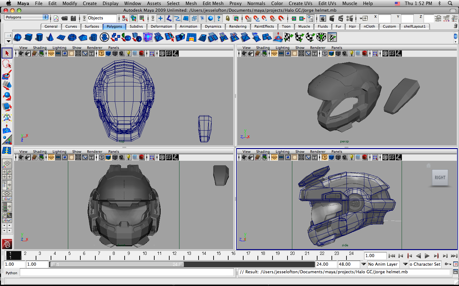Viewport: 459px width, 286px height.
Task: Open the Polygons menu set dropdown
Action: point(26,17)
